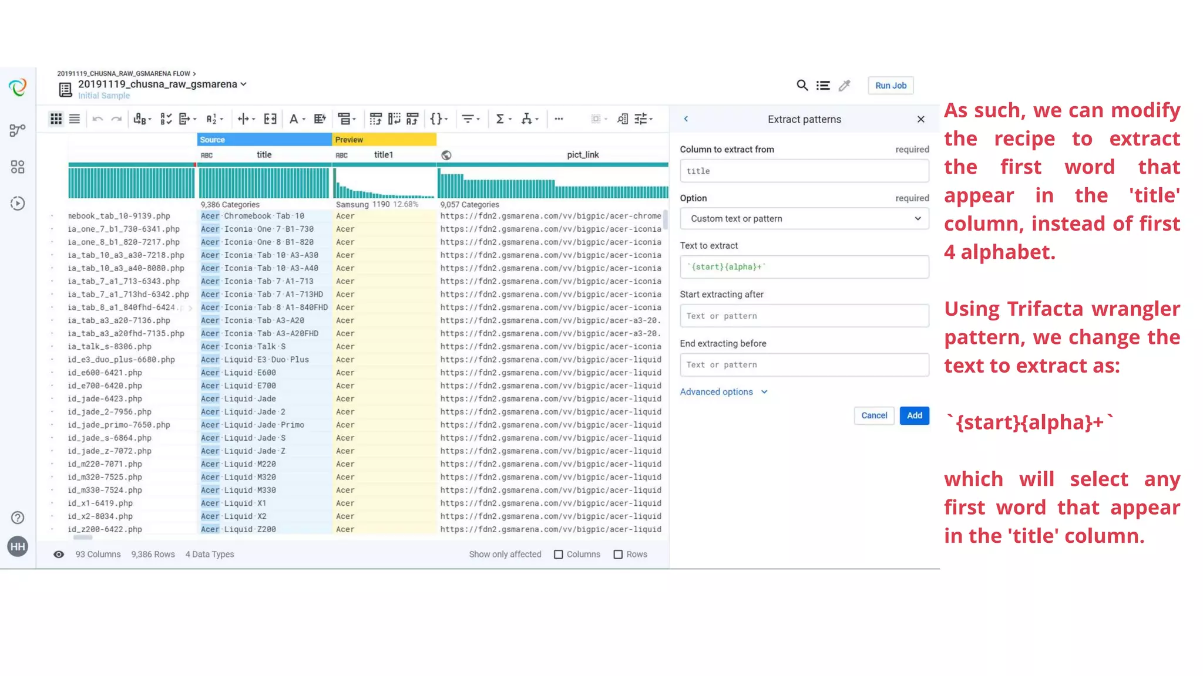1203x676 pixels.
Task: Open the replace text dropdown in toolbar
Action: [x=142, y=119]
